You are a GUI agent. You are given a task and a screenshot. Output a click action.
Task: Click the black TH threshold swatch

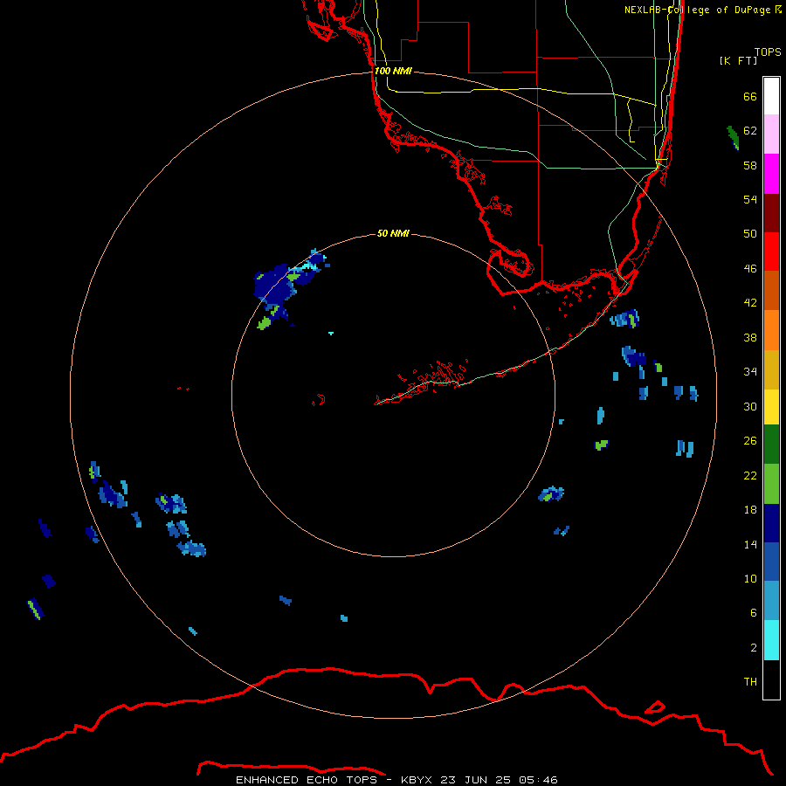click(x=771, y=679)
